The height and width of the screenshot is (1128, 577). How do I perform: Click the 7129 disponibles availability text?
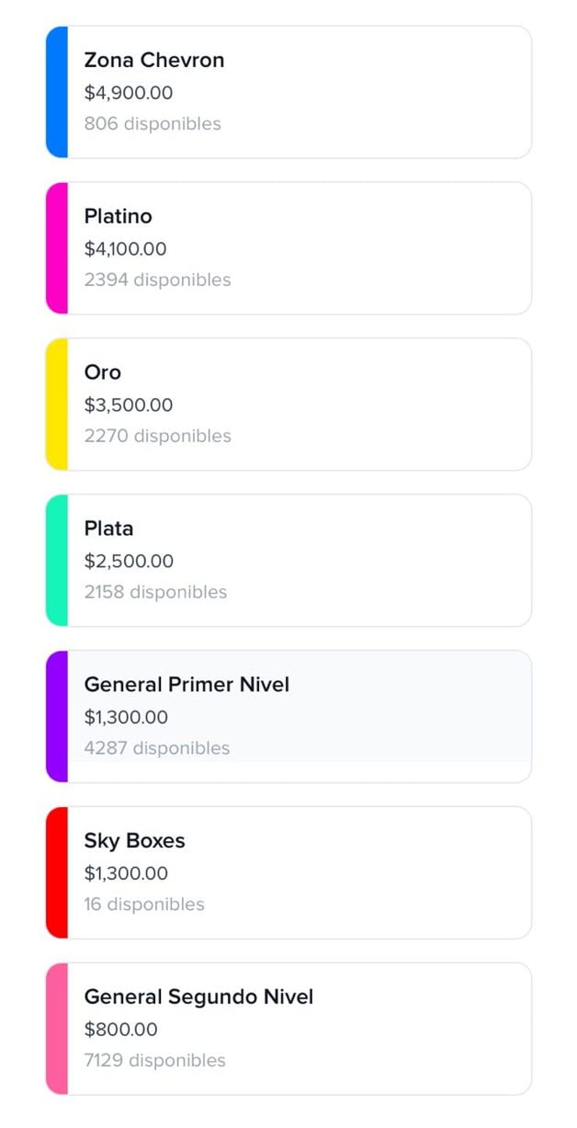(x=154, y=1061)
